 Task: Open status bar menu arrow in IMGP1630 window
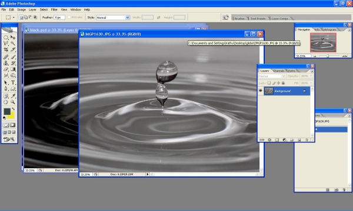point(148,174)
